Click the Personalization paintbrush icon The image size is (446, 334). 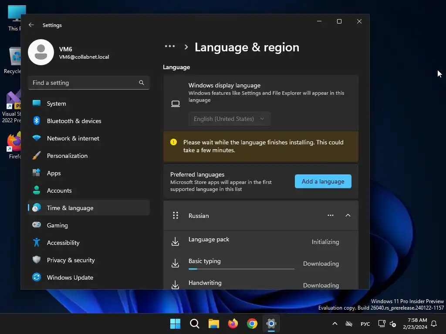tap(37, 156)
